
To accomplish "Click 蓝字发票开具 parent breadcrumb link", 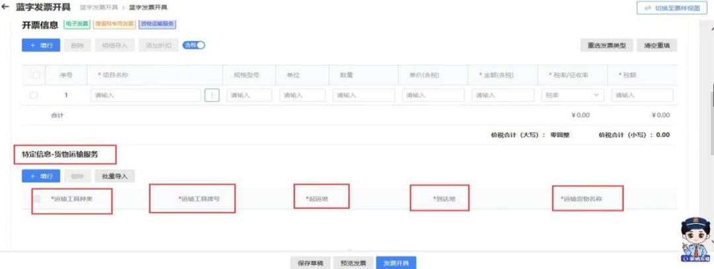I will (99, 8).
